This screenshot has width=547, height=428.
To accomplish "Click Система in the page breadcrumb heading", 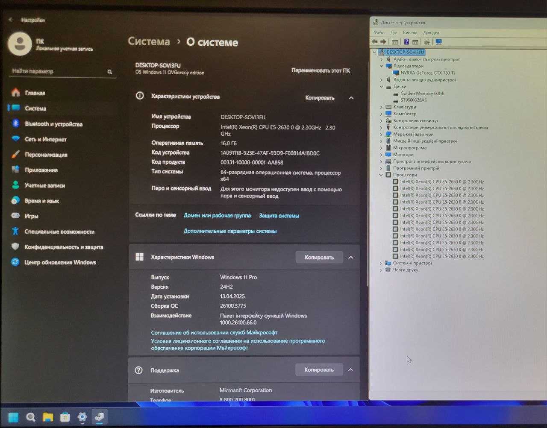I will pyautogui.click(x=149, y=42).
